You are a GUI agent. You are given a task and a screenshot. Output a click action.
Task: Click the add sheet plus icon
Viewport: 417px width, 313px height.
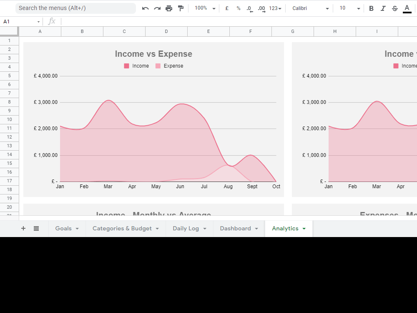23,228
